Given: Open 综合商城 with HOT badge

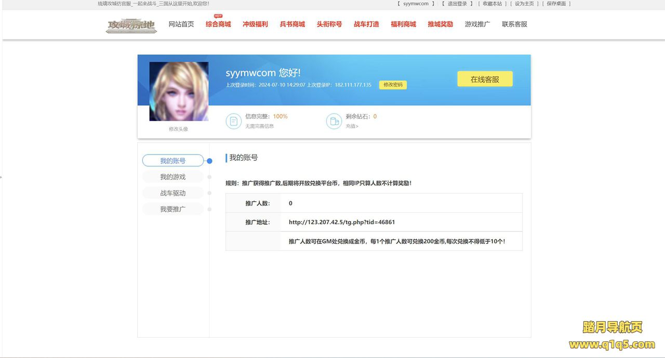Looking at the screenshot, I should pos(218,24).
